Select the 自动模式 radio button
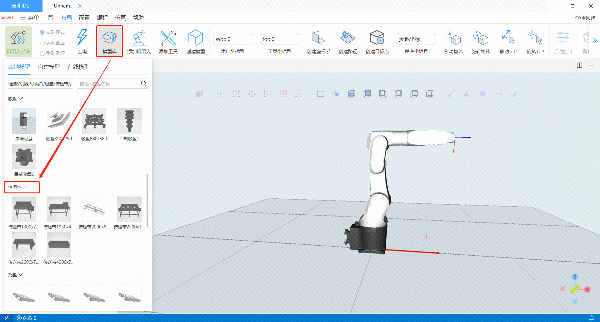600x322 pixels. [42, 32]
